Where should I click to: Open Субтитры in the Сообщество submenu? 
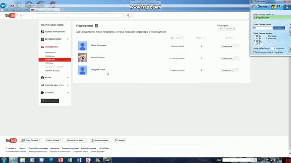pyautogui.click(x=49, y=63)
